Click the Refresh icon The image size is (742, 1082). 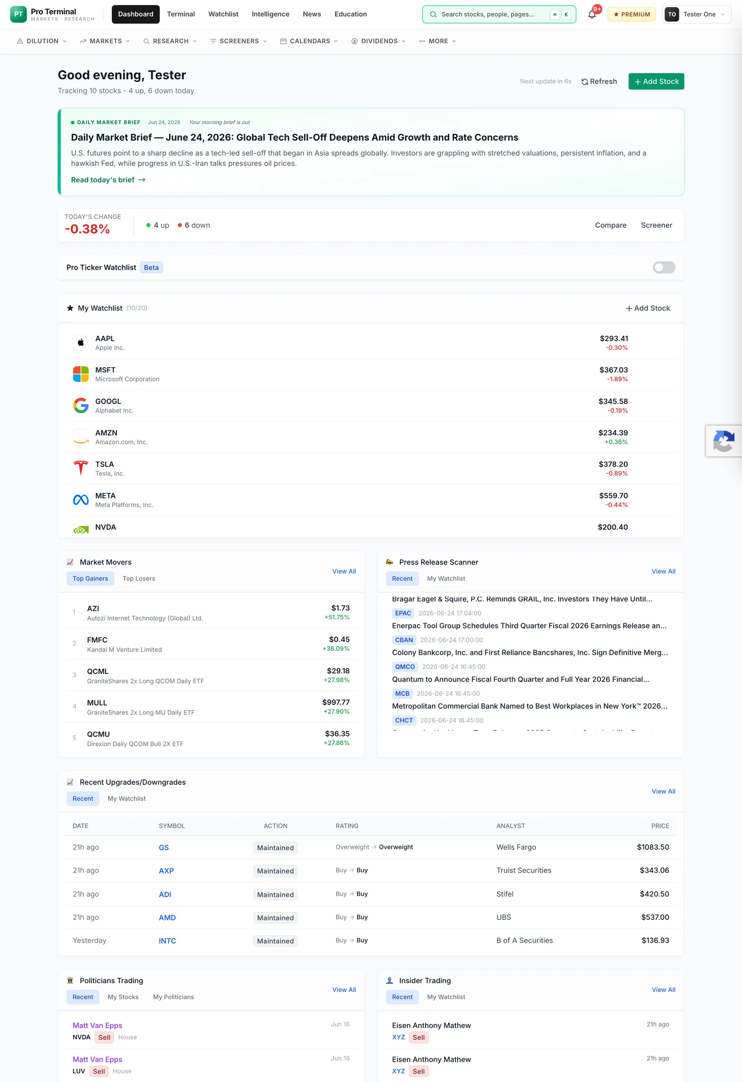click(585, 82)
